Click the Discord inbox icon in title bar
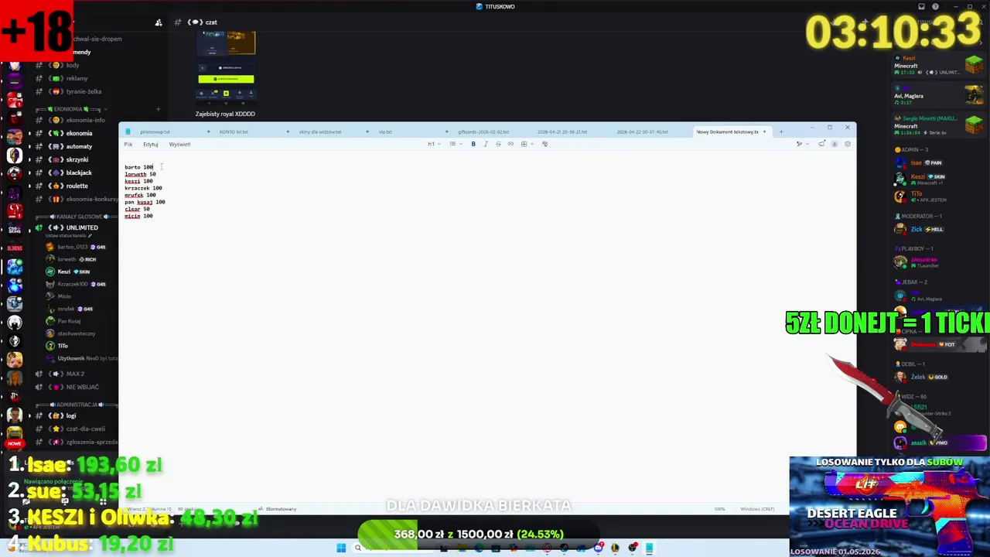The height and width of the screenshot is (557, 990). pos(921,6)
